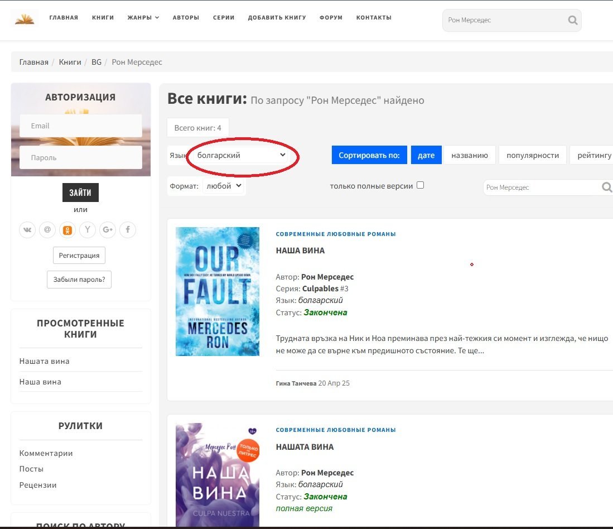613x529 pixels.
Task: Go to ФОРУМ in top navigation
Action: click(x=331, y=18)
